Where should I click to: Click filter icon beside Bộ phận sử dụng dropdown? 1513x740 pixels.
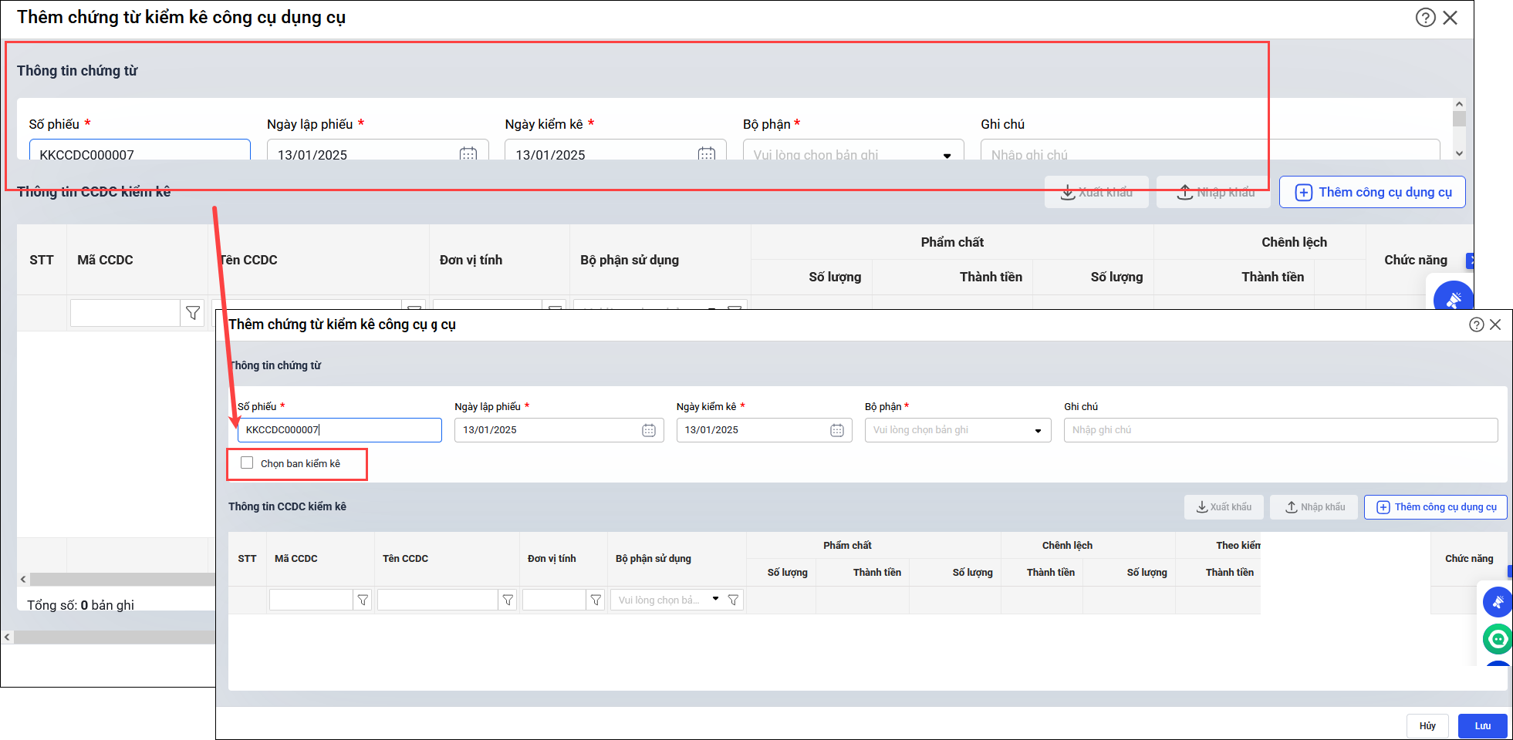click(x=734, y=600)
